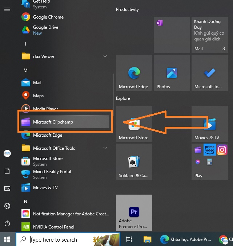The height and width of the screenshot is (246, 233).
Task: Expand the Start menu hamburger navigation
Action: (x=7, y=9)
